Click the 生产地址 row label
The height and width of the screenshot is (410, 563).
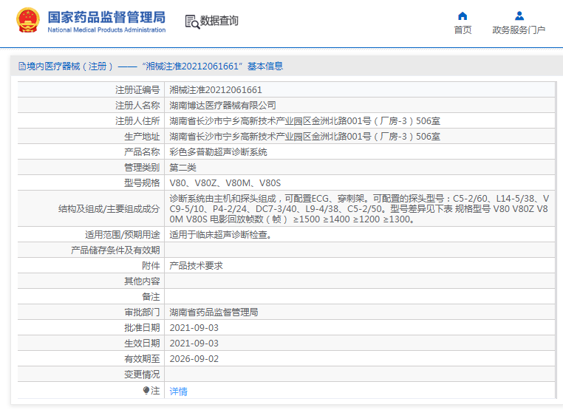(142, 136)
